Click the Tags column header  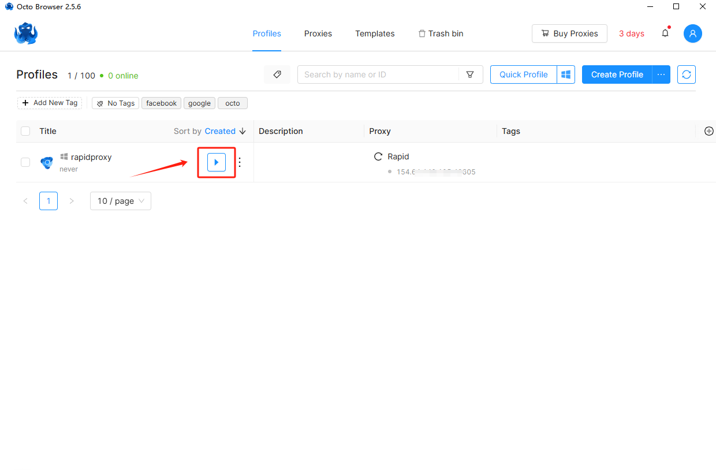coord(511,131)
